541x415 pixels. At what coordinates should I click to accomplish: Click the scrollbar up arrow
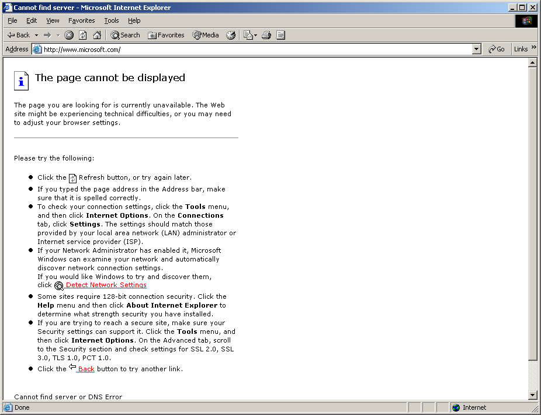pyautogui.click(x=532, y=62)
